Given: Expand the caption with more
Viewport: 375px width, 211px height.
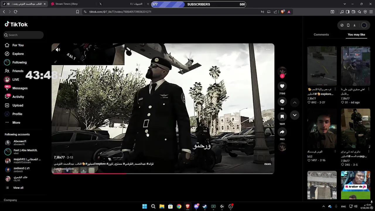Looking at the screenshot, I should (267, 164).
